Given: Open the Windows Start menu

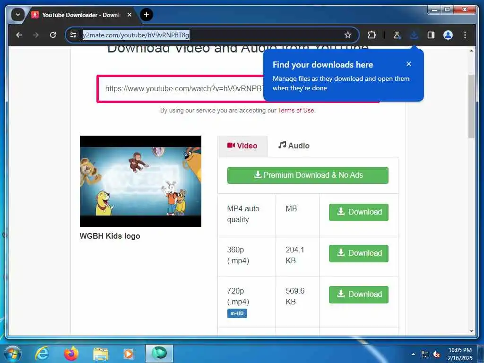Looking at the screenshot, I should coord(12,354).
